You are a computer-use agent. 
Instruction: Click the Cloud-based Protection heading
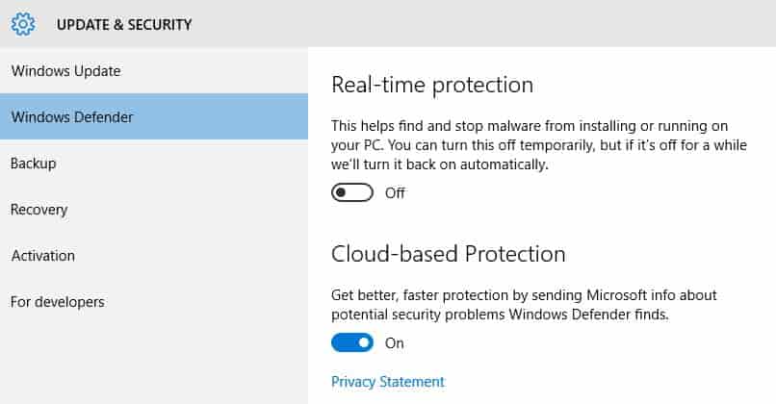(449, 254)
